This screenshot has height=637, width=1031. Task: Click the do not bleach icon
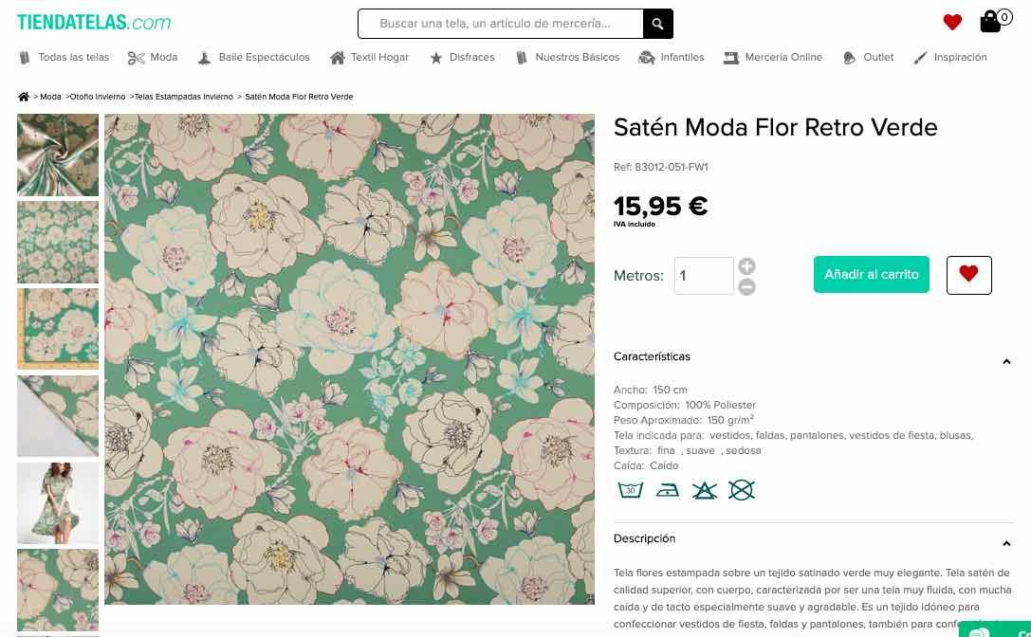(x=704, y=490)
